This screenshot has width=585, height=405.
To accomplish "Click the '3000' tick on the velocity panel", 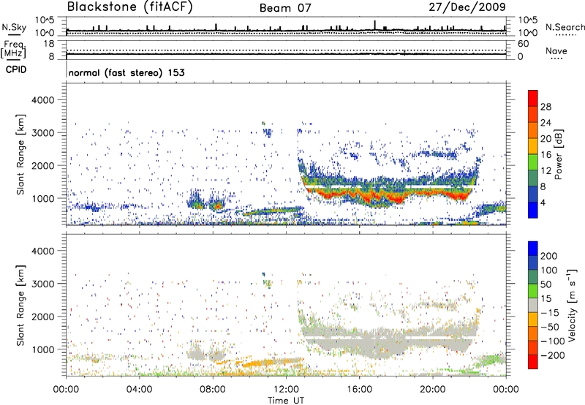I will 43,284.
